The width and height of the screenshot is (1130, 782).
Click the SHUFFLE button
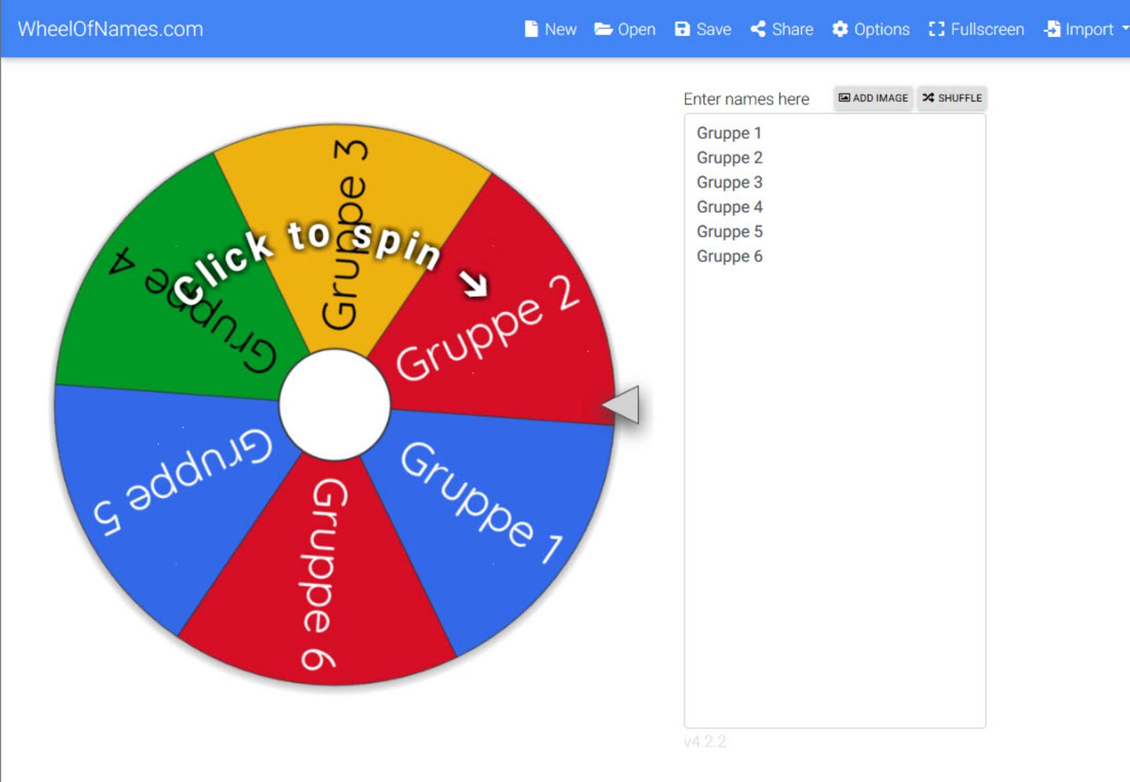coord(952,98)
